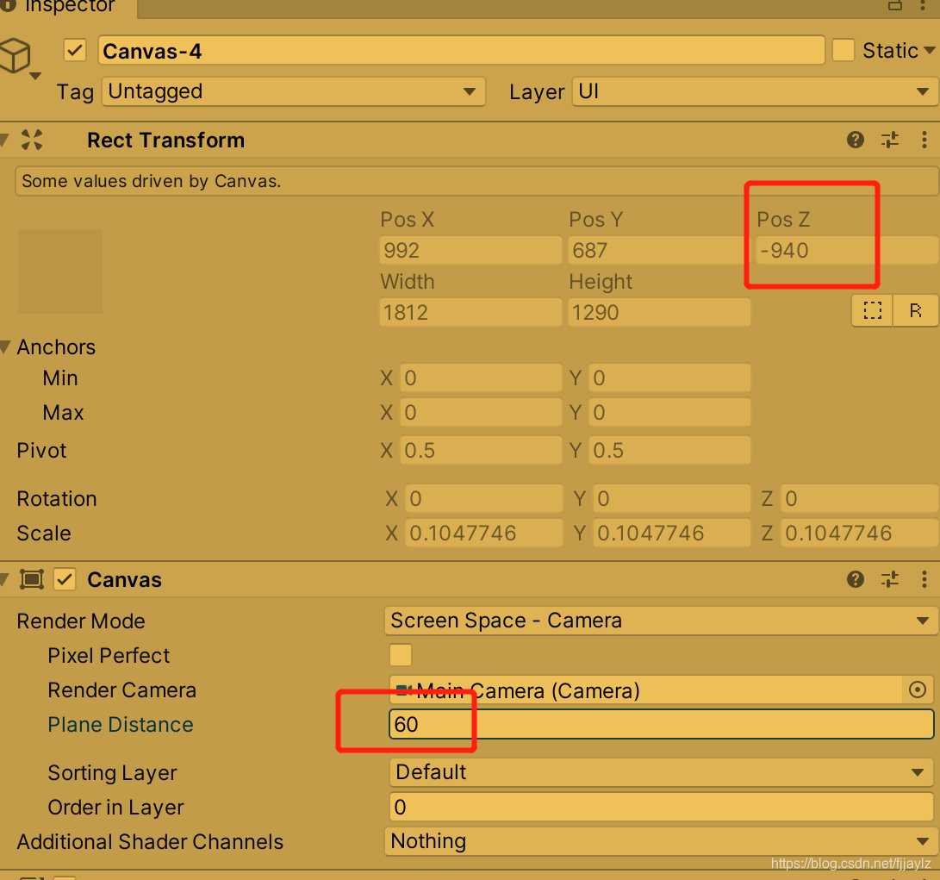Toggle the Static checkbox
The height and width of the screenshot is (880, 940).
(x=843, y=50)
